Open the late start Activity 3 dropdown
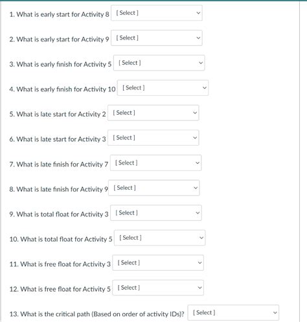 pos(153,138)
